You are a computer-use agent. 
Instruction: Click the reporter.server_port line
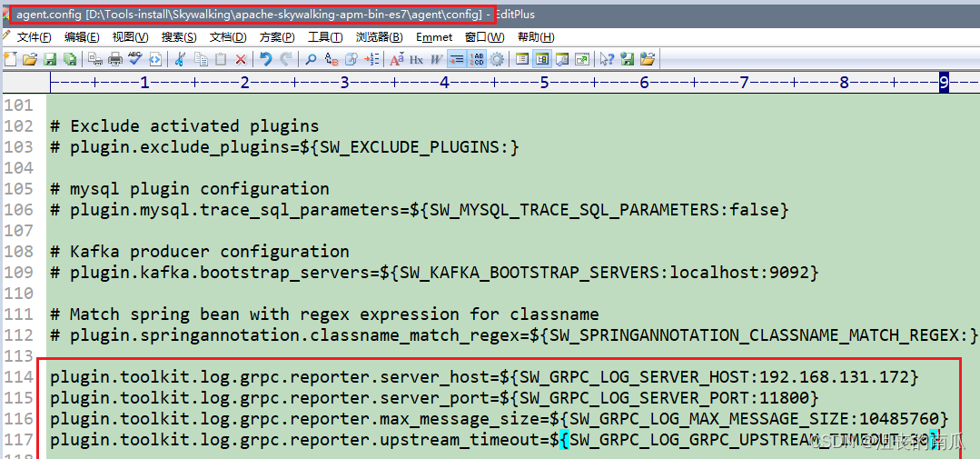click(x=434, y=398)
